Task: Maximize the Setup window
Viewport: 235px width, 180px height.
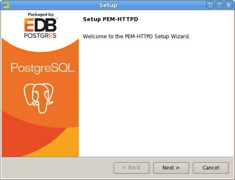Action: tap(219, 5)
